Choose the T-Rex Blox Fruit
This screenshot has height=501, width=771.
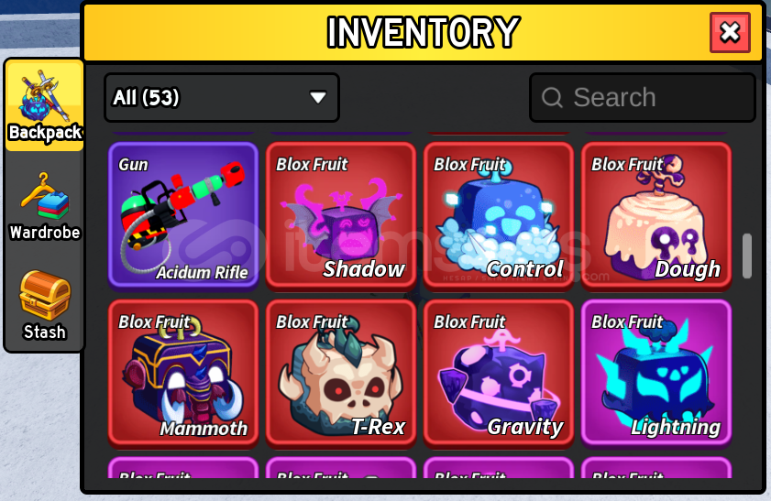[x=341, y=373]
